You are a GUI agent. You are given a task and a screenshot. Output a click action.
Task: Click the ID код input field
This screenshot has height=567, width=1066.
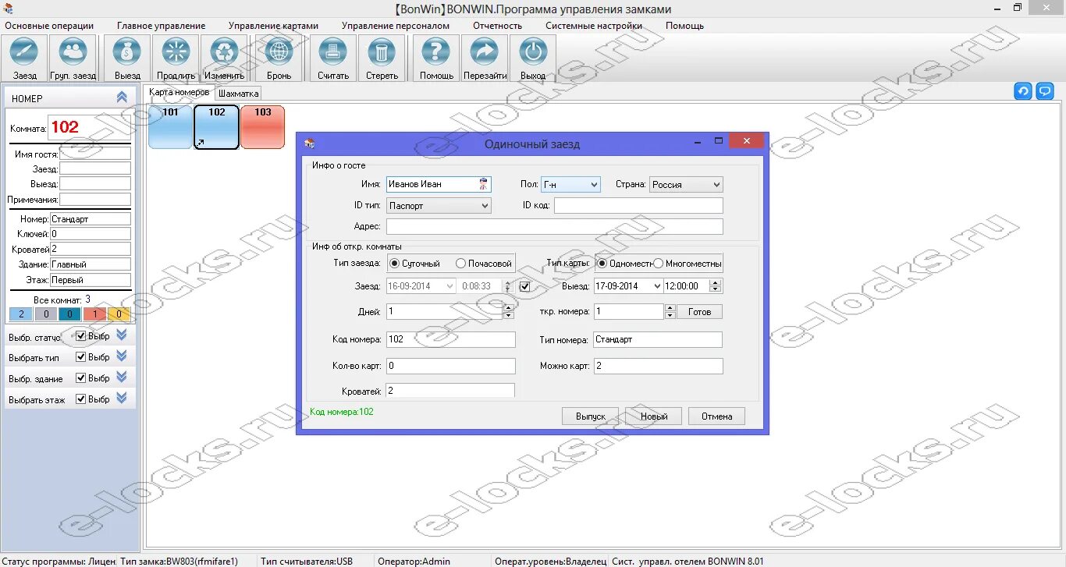[x=638, y=206]
